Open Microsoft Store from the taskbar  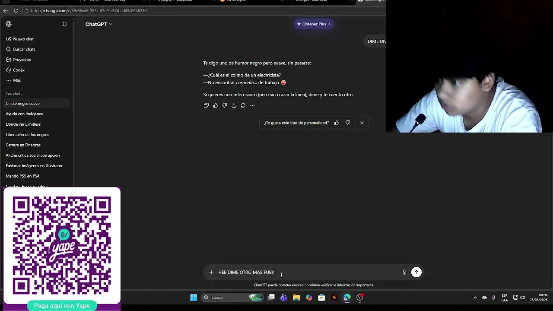click(321, 297)
